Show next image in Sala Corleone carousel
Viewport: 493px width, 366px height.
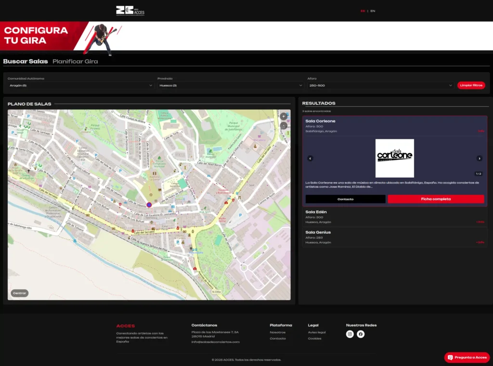(479, 159)
